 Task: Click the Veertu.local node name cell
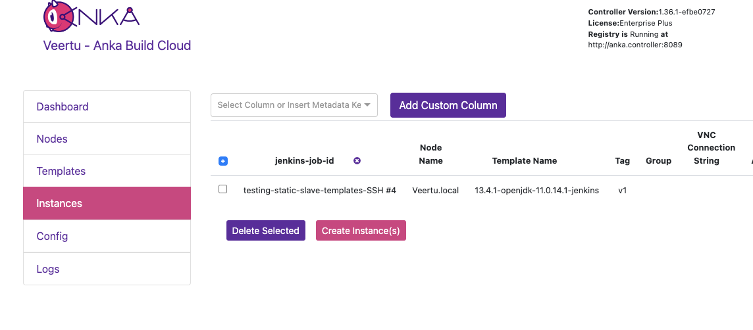(436, 191)
